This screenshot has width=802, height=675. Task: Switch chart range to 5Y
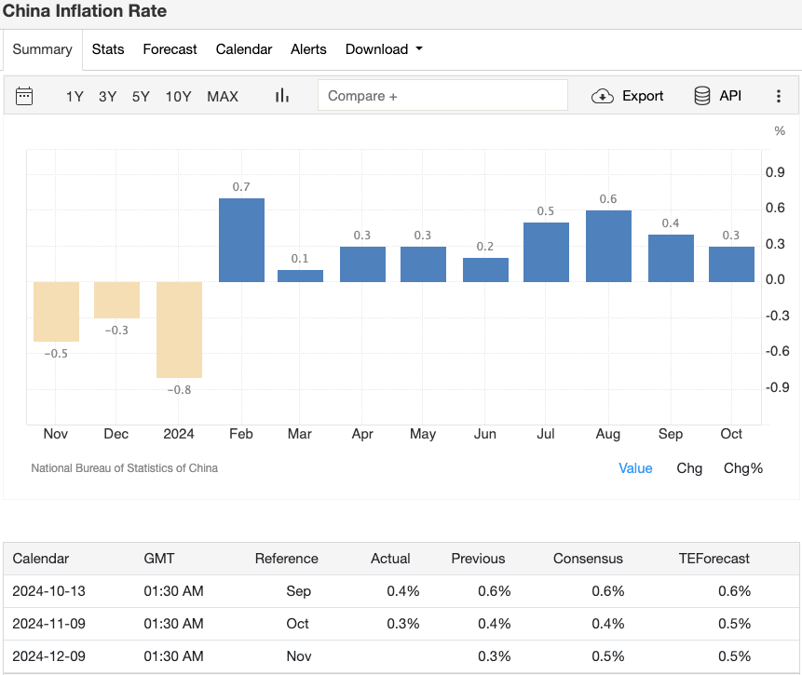tap(141, 96)
